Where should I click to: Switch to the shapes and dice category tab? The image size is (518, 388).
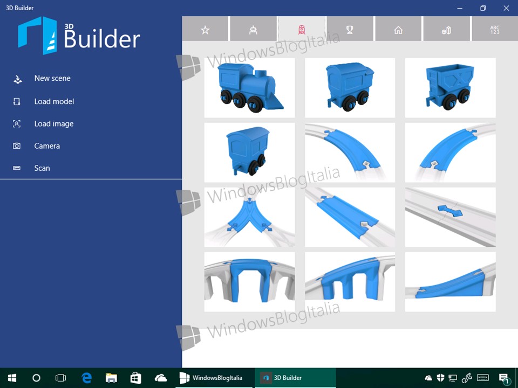[446, 29]
